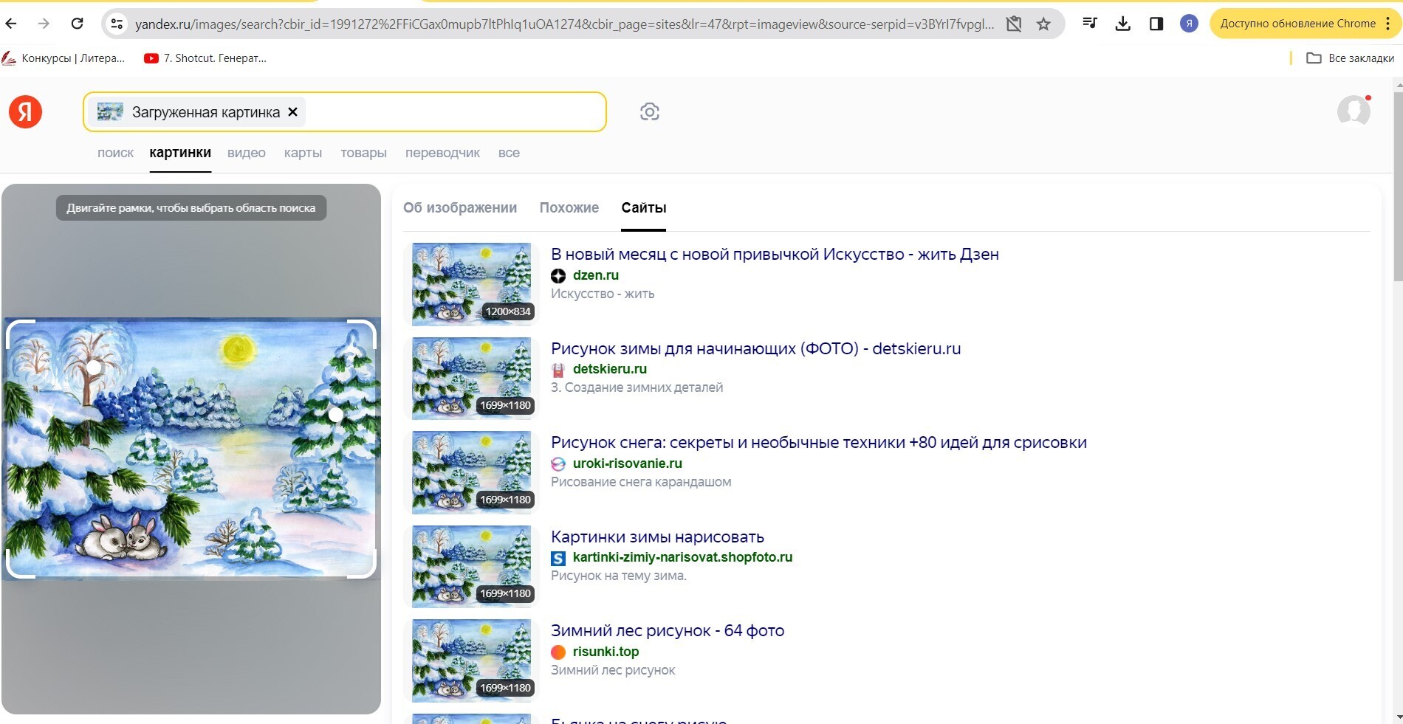The height and width of the screenshot is (724, 1403).
Task: Open the camera image search icon
Action: click(x=649, y=112)
